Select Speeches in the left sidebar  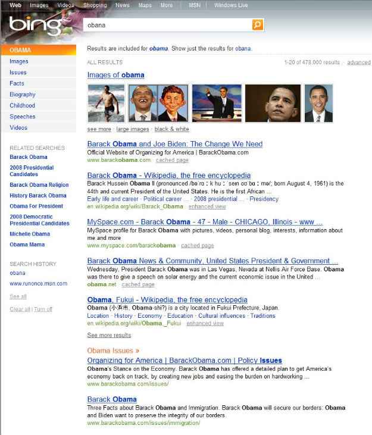tap(23, 117)
